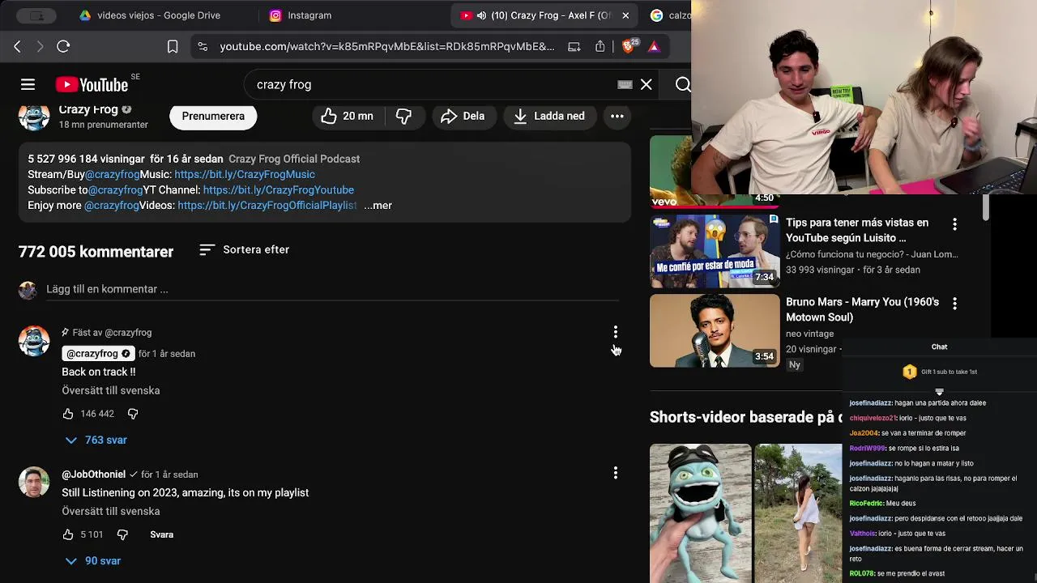Open the 'Ny' badge under the Bruno Mars video
Viewport: 1037px width, 583px height.
[x=795, y=365]
